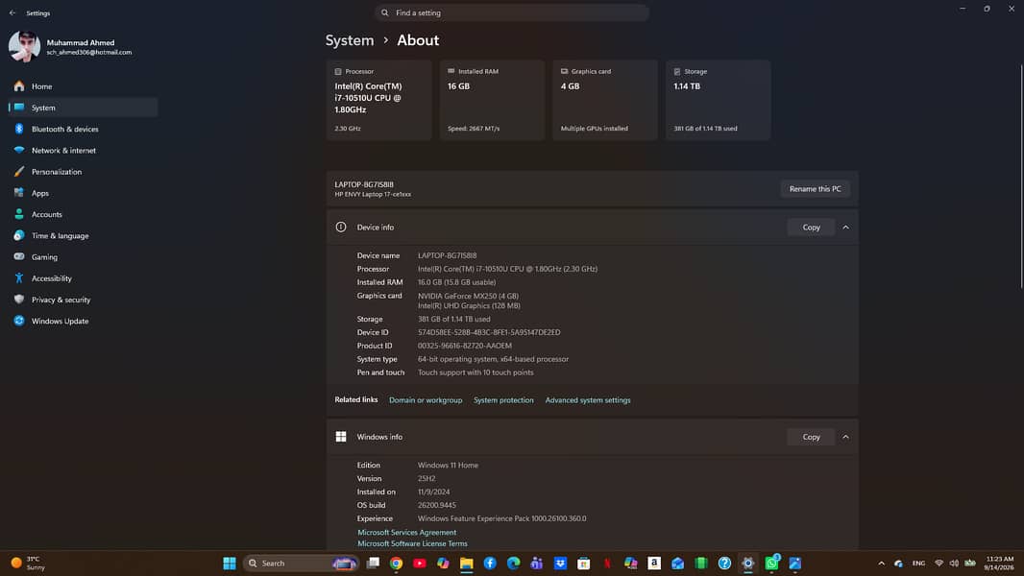Launch Google Chrome from the taskbar
Viewport: 1024px width, 576px height.
click(397, 563)
